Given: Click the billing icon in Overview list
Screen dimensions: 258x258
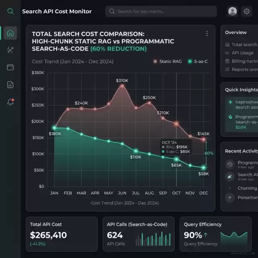Looking at the screenshot, I should pyautogui.click(x=227, y=61).
